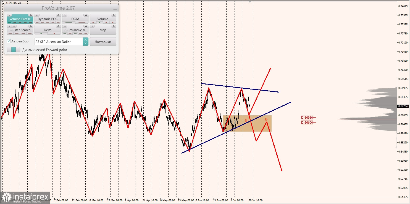Screen dimensions: 410x204
Task: Enable the Cumulative Δ mode
Action: 75,30
